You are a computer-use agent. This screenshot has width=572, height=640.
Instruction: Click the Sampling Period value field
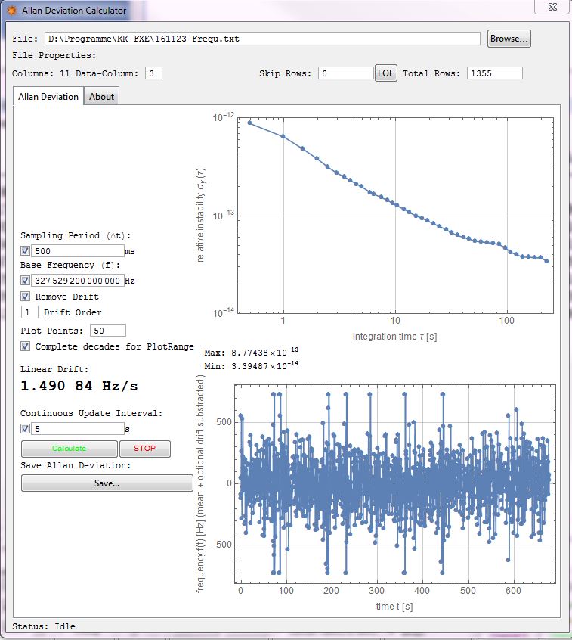78,251
